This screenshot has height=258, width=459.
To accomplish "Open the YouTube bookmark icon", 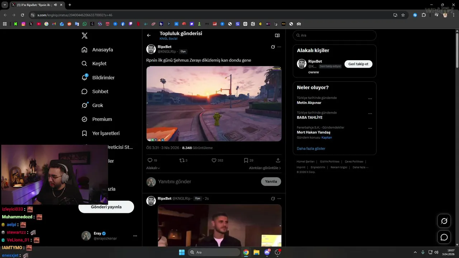I will (x=39, y=24).
